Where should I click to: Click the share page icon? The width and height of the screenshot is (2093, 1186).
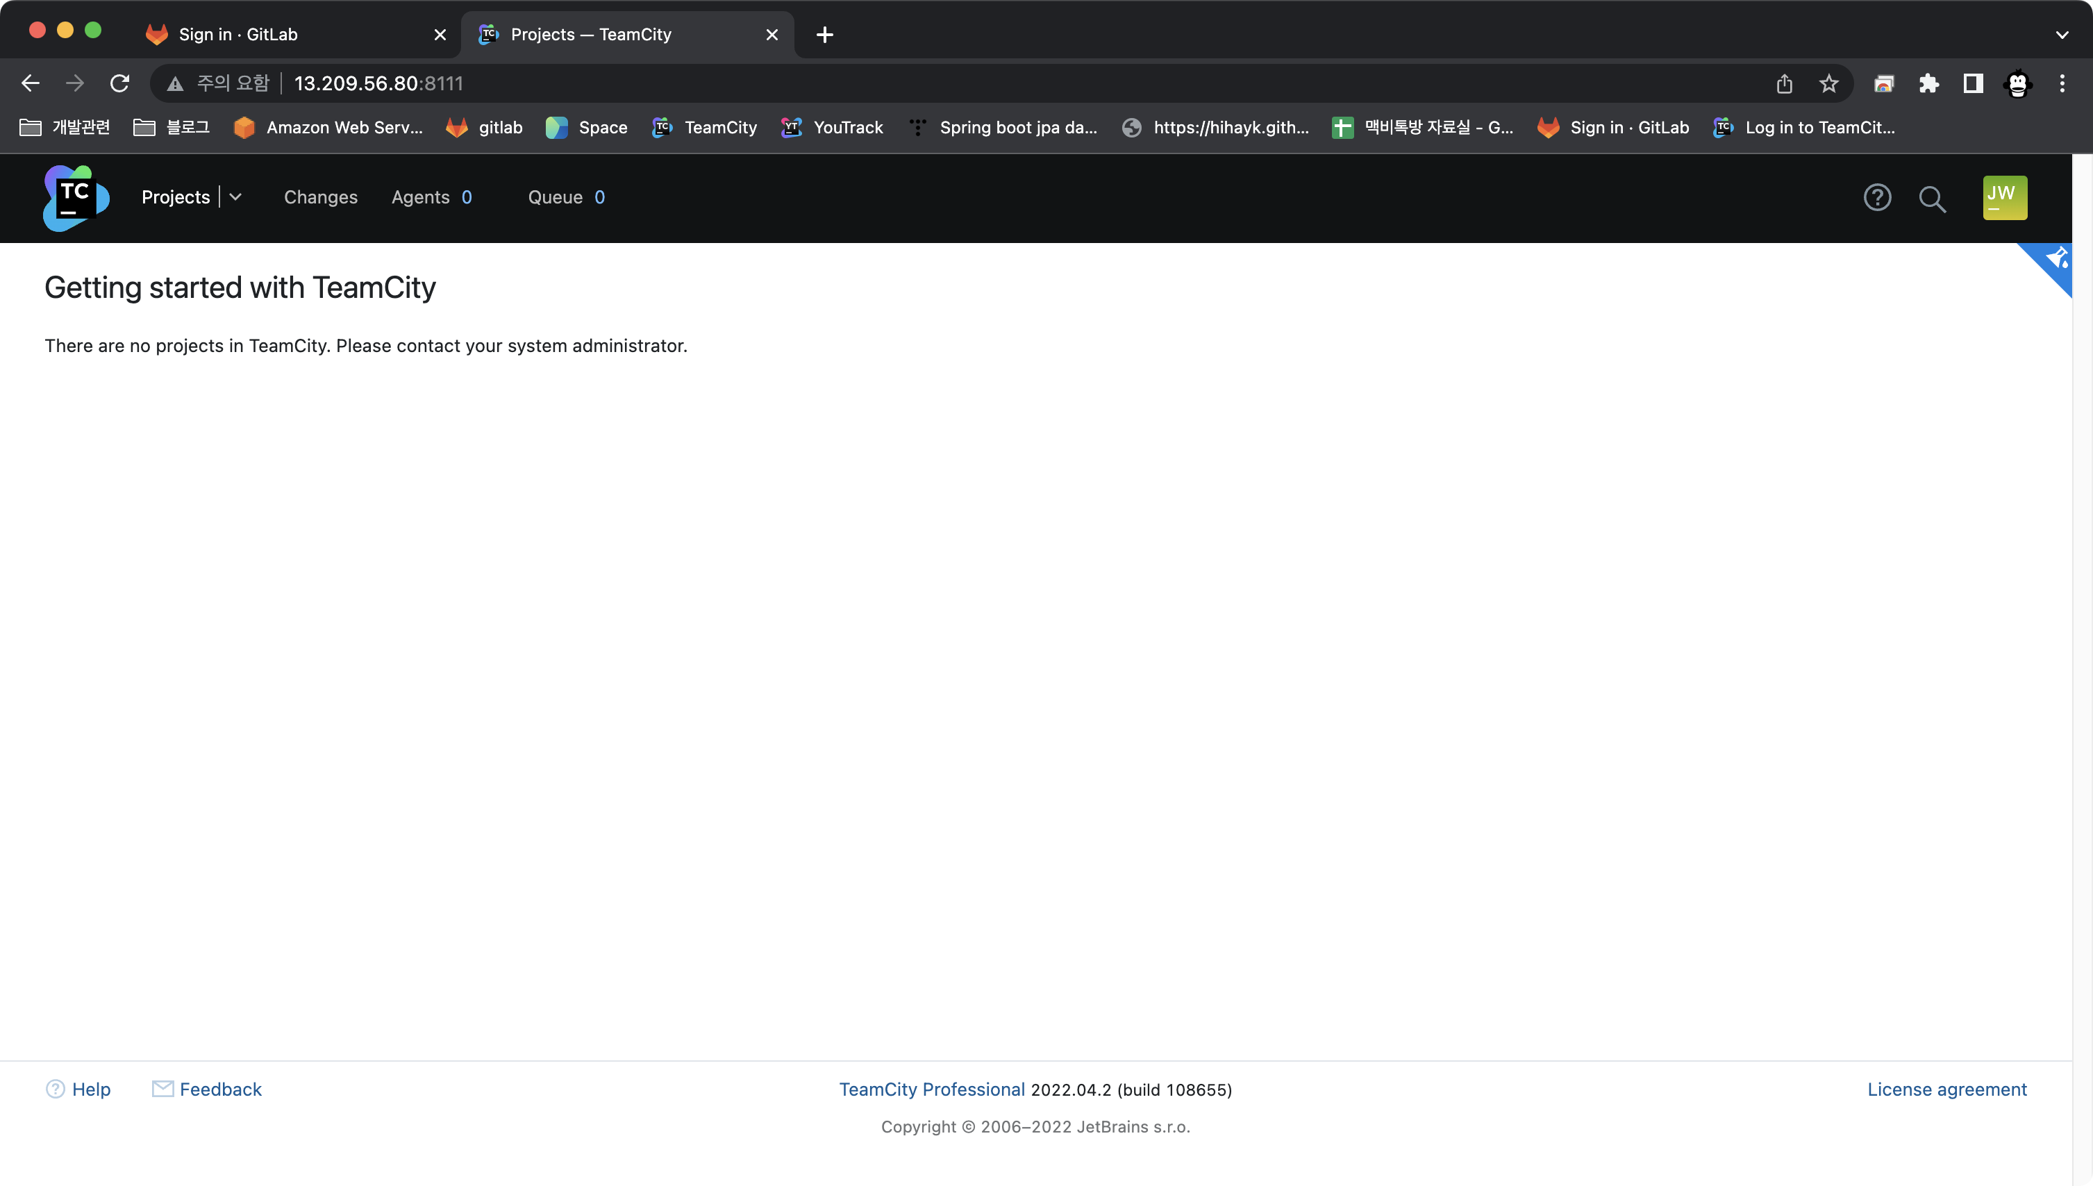click(x=1785, y=83)
